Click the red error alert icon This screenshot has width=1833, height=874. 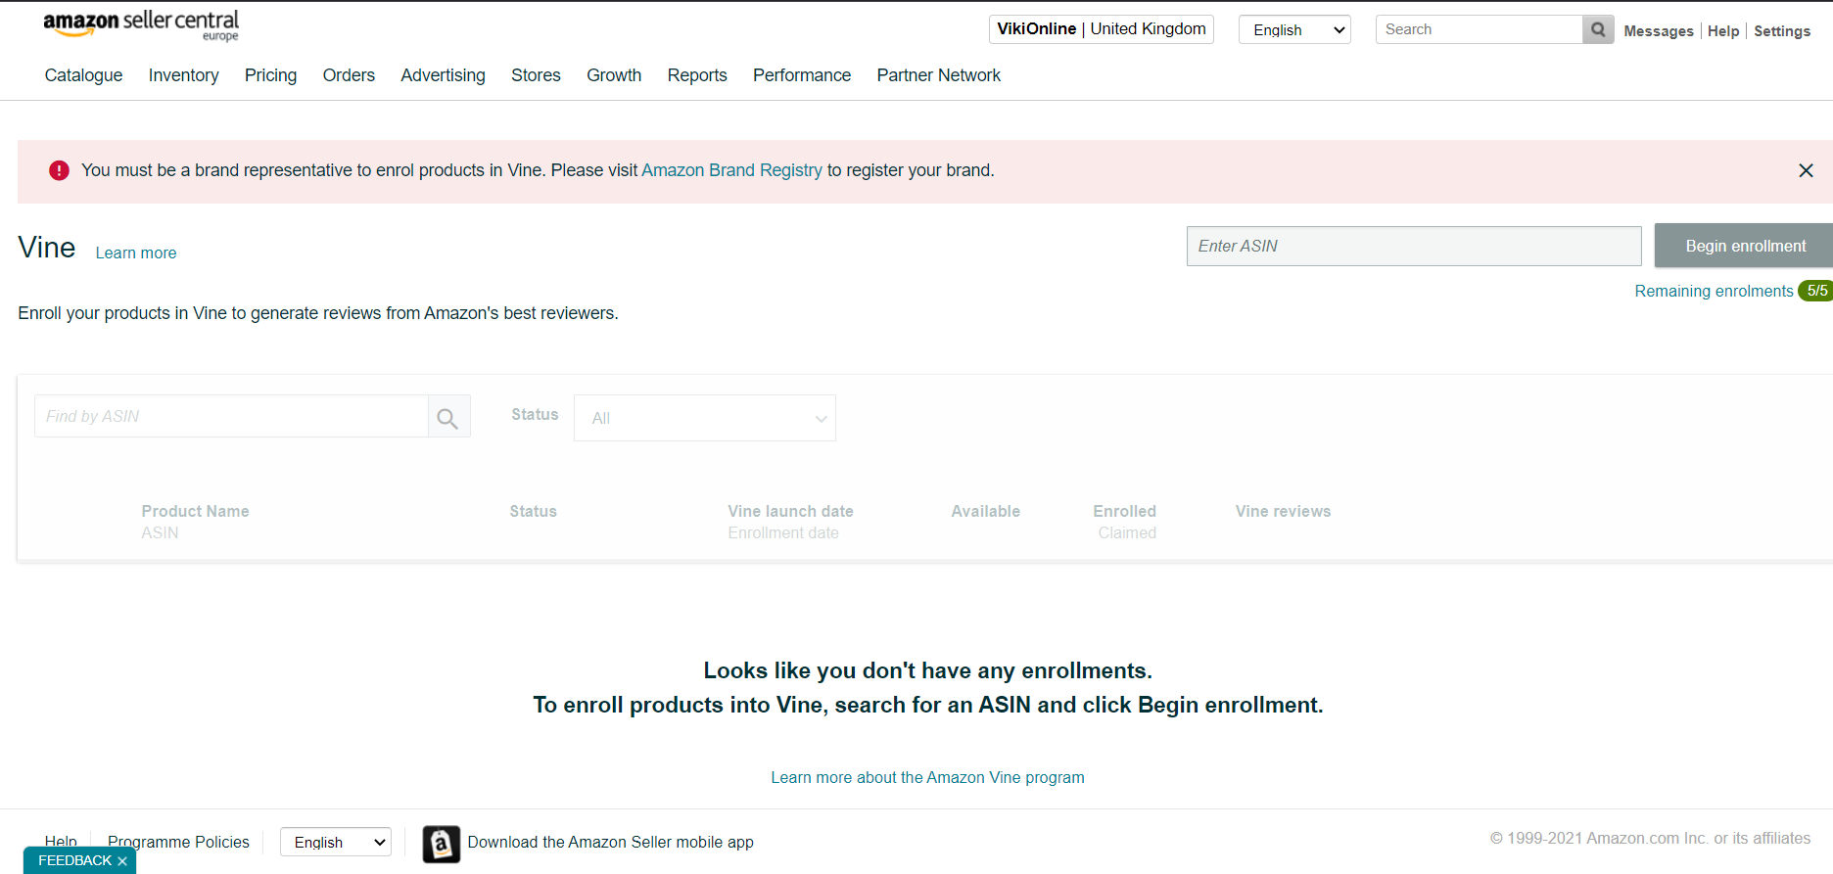(60, 170)
